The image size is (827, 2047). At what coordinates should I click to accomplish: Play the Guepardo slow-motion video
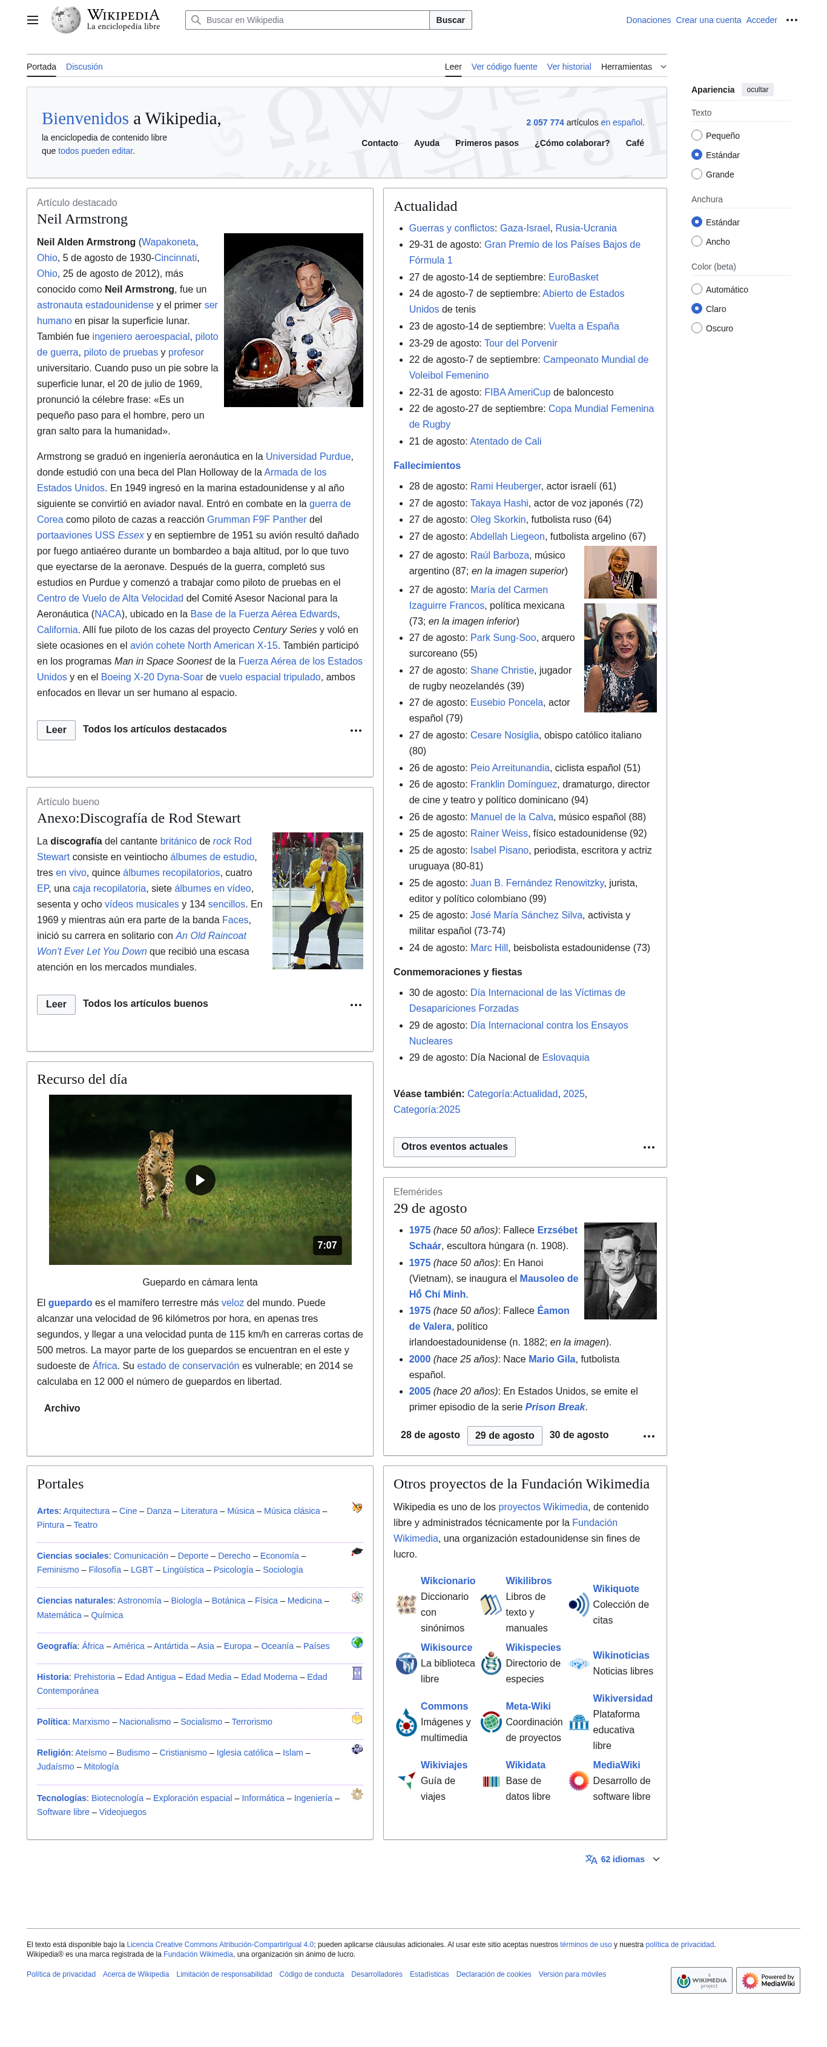click(x=200, y=1180)
